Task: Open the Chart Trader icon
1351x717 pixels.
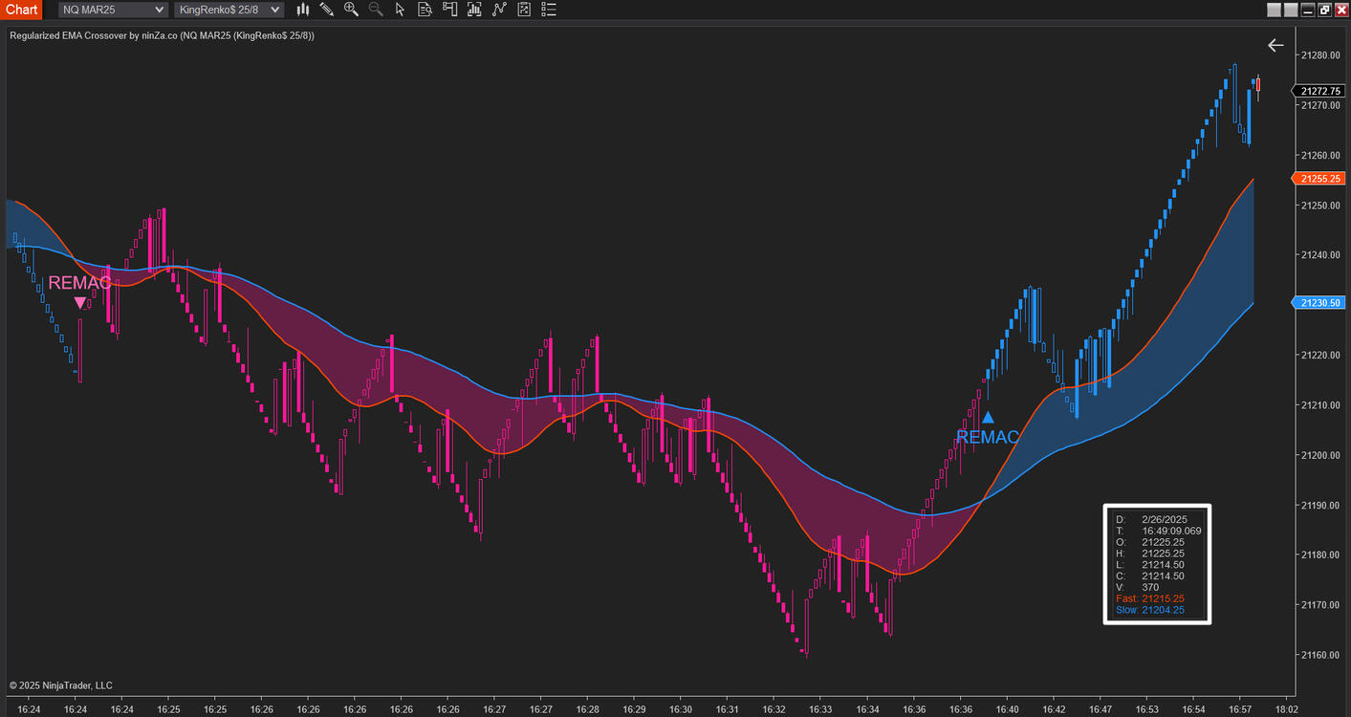Action: (448, 10)
